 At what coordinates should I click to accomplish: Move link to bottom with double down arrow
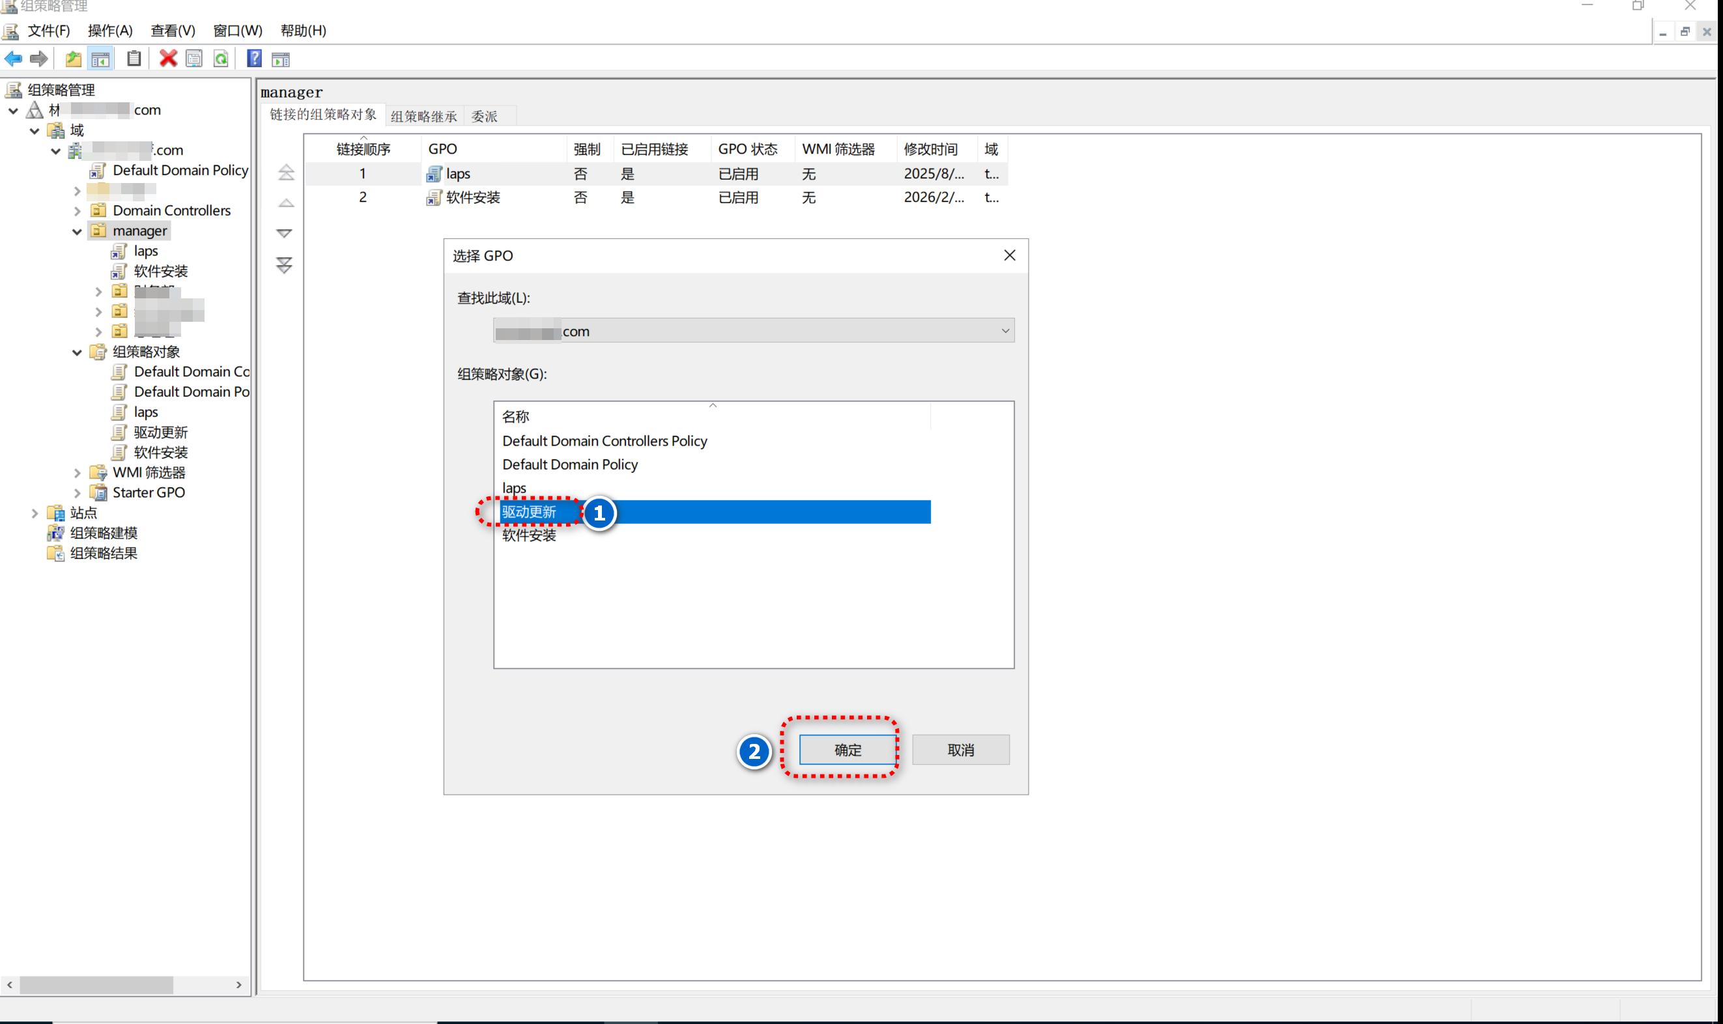point(284,265)
